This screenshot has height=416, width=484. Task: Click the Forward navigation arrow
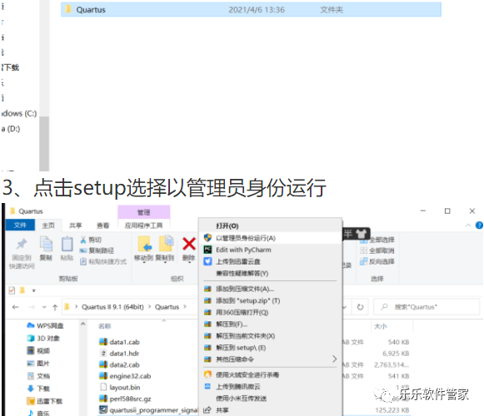pyautogui.click(x=32, y=307)
